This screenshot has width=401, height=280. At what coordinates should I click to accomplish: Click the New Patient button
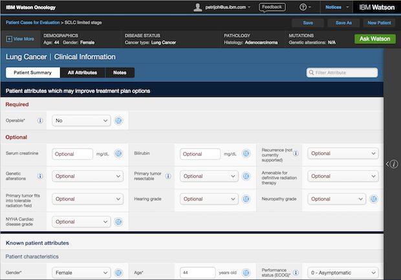coord(379,23)
